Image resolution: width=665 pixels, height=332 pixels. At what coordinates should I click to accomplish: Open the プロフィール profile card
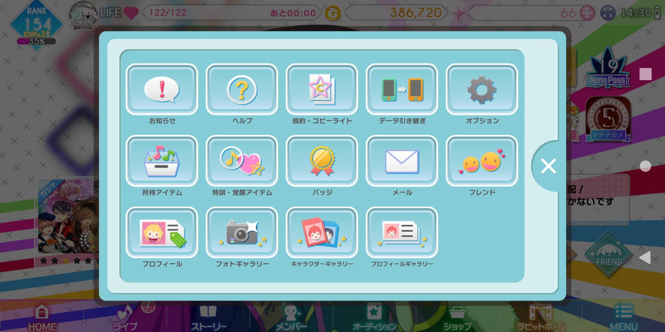click(x=162, y=232)
